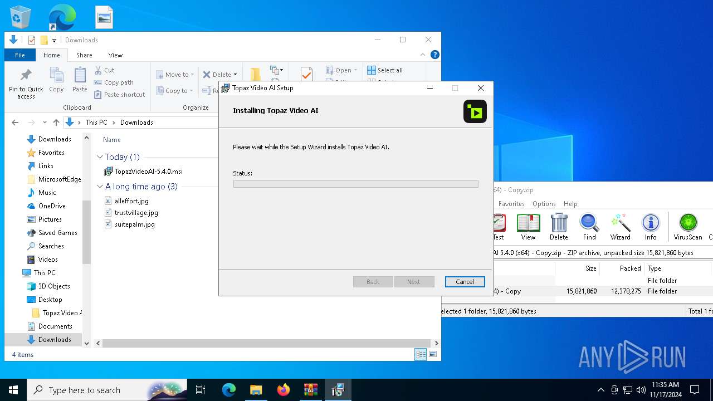The height and width of the screenshot is (401, 713).
Task: Click the Windows Start button
Action: (13, 390)
